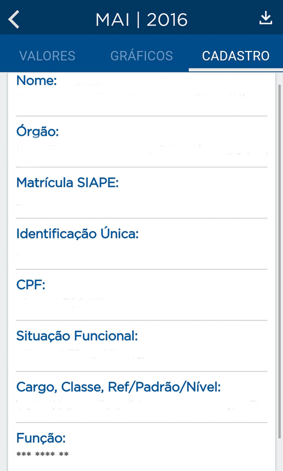The image size is (283, 471).
Task: Tap the back arrow icon
Action: [x=14, y=19]
